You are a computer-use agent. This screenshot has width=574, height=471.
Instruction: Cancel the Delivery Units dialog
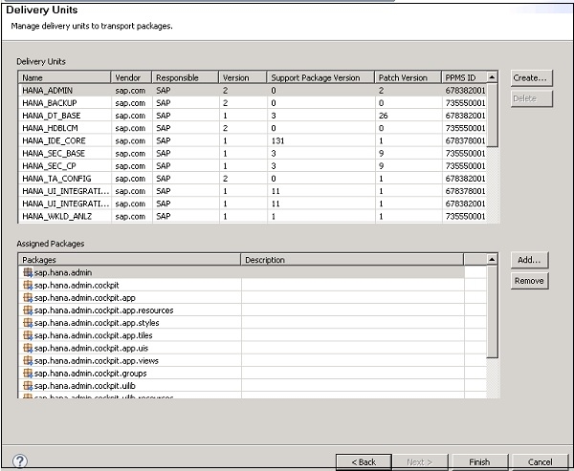click(x=540, y=461)
